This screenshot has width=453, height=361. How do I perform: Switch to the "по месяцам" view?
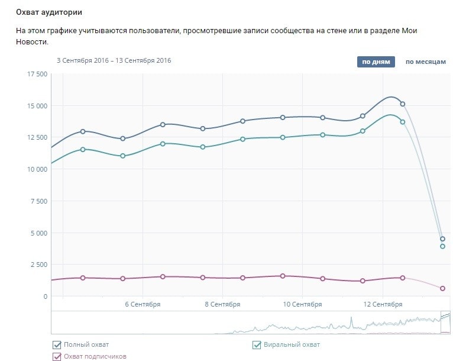point(425,62)
